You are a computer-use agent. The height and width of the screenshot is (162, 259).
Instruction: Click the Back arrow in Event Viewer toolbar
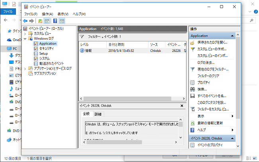pos(25,21)
